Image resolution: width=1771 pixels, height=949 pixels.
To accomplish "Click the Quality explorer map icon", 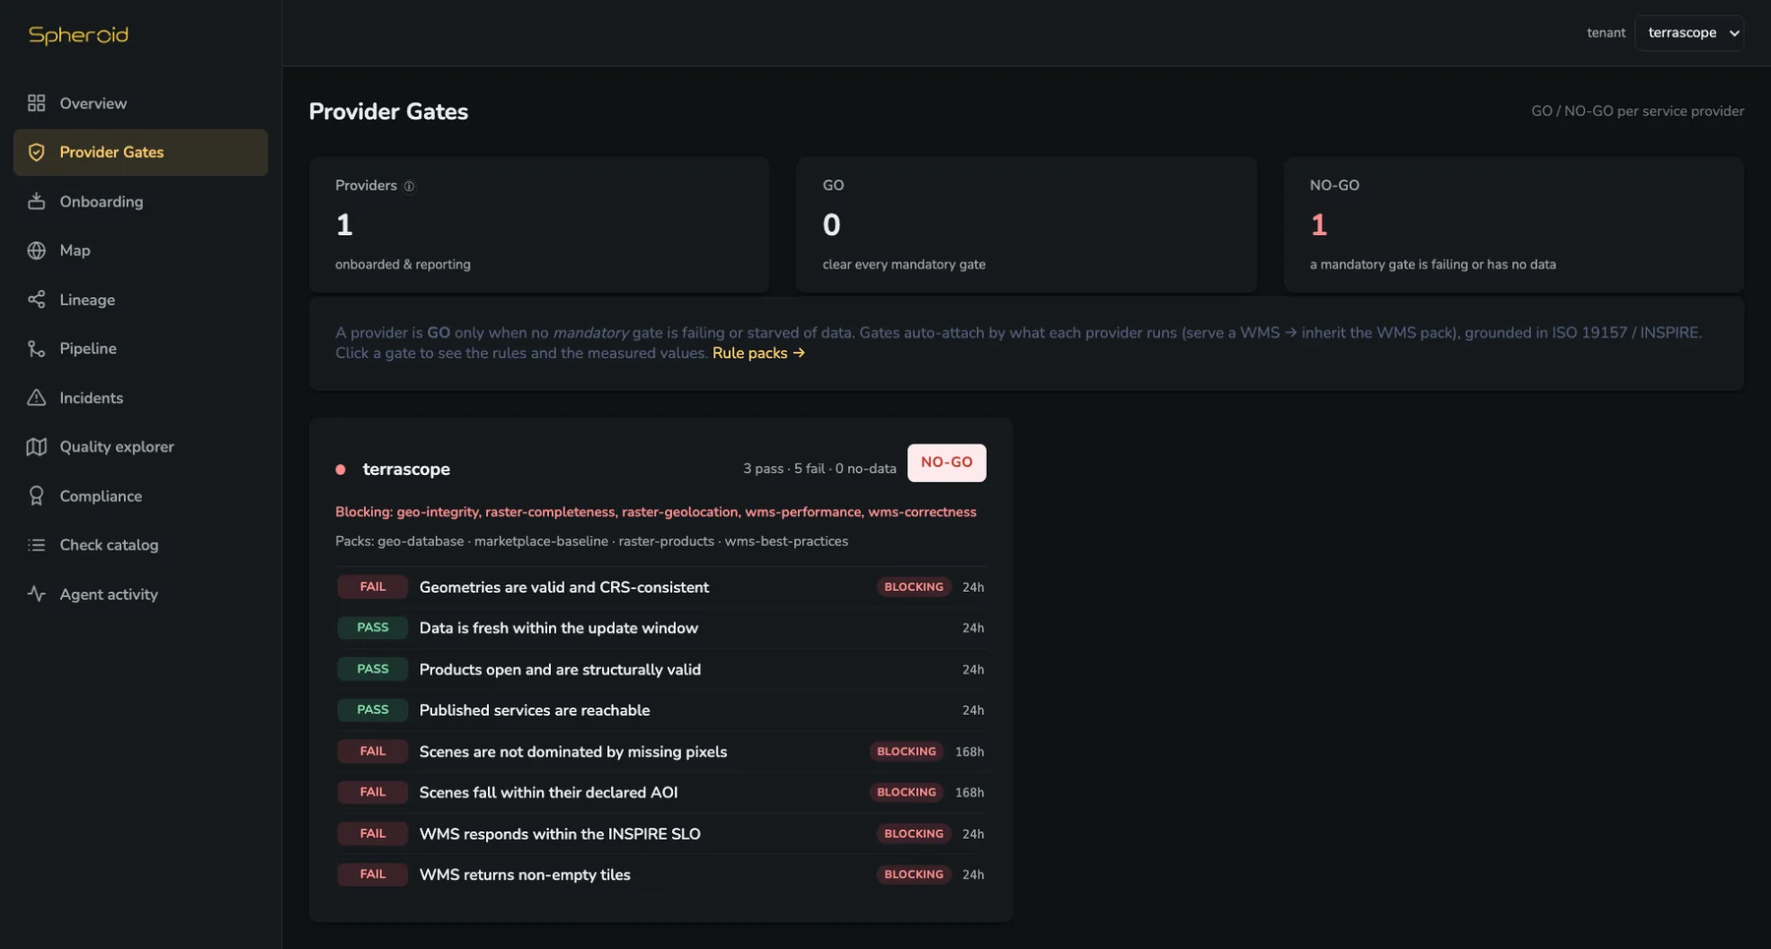I will [x=36, y=446].
